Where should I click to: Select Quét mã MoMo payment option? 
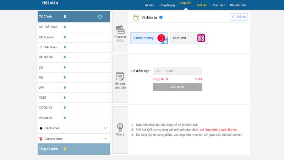pos(189,38)
